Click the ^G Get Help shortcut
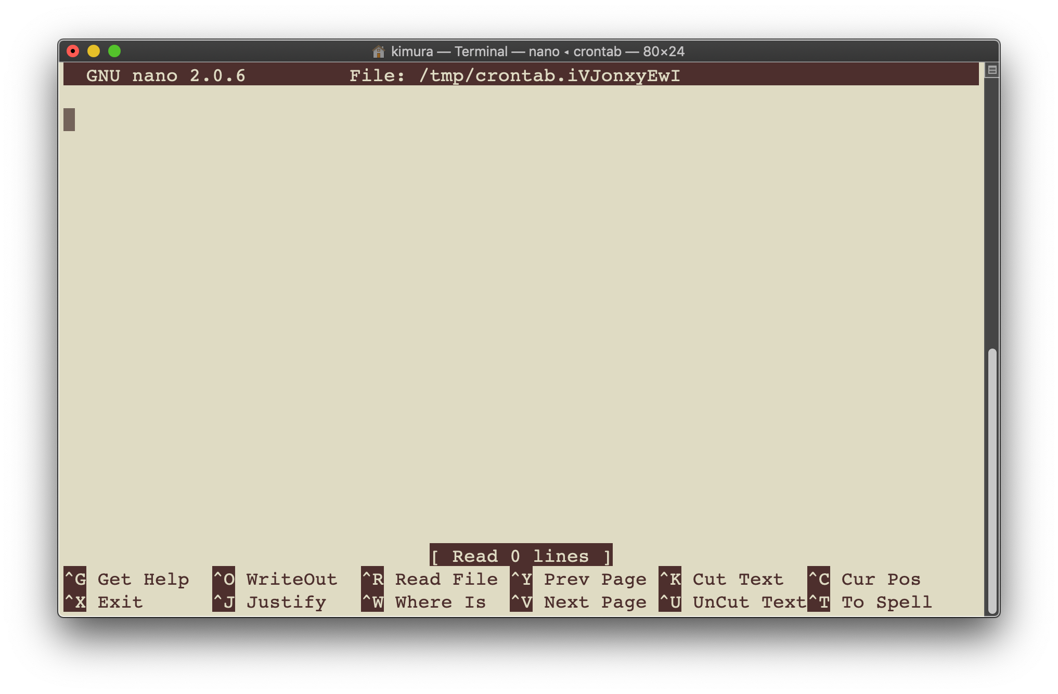The width and height of the screenshot is (1058, 694). 126,579
